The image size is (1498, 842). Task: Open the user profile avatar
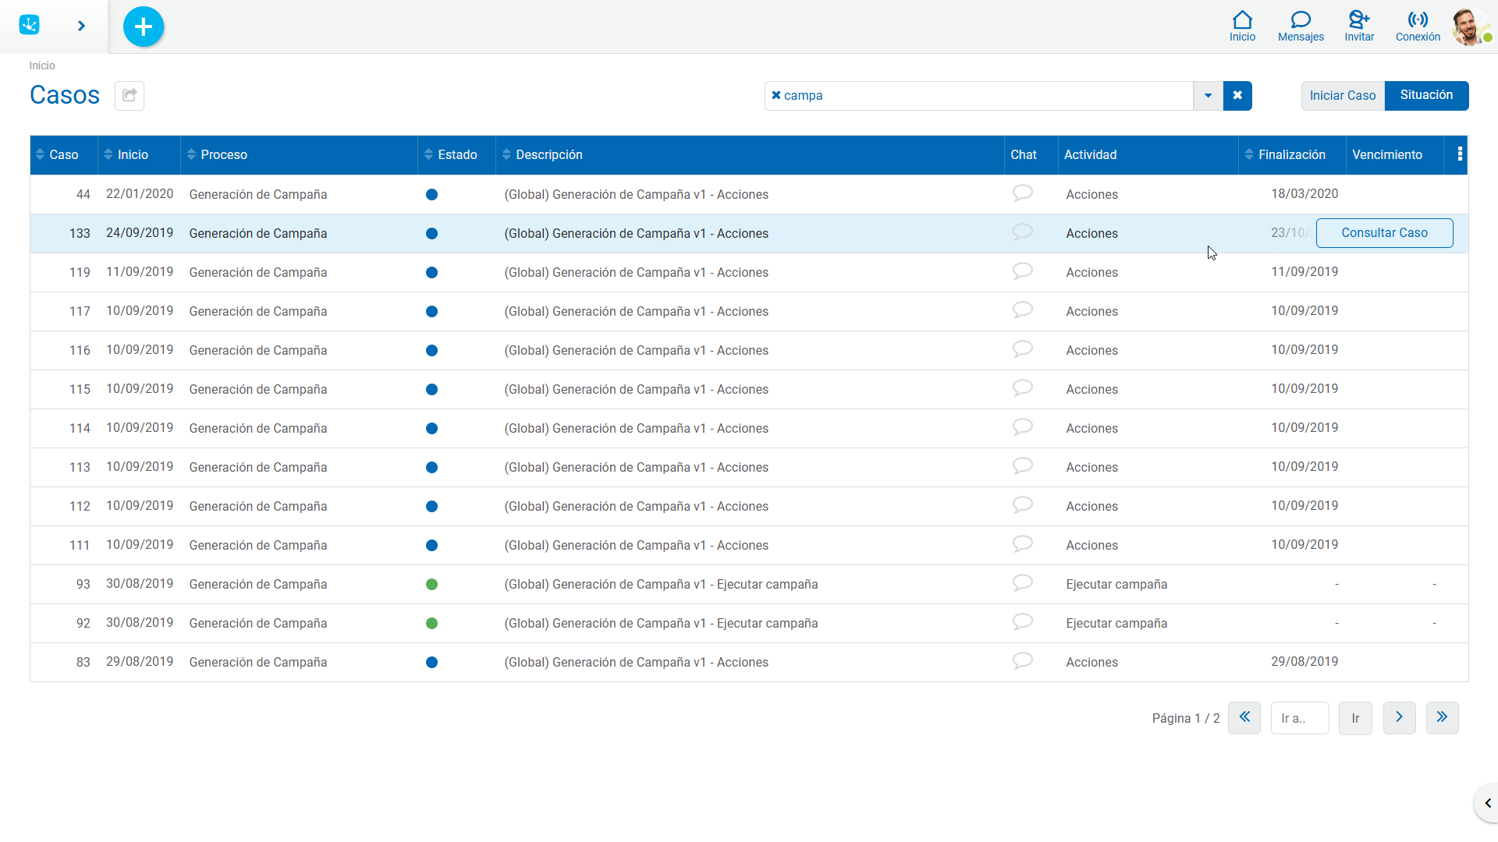point(1470,27)
